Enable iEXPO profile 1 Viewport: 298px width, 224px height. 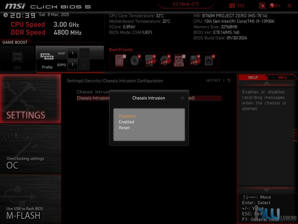(x=73, y=64)
